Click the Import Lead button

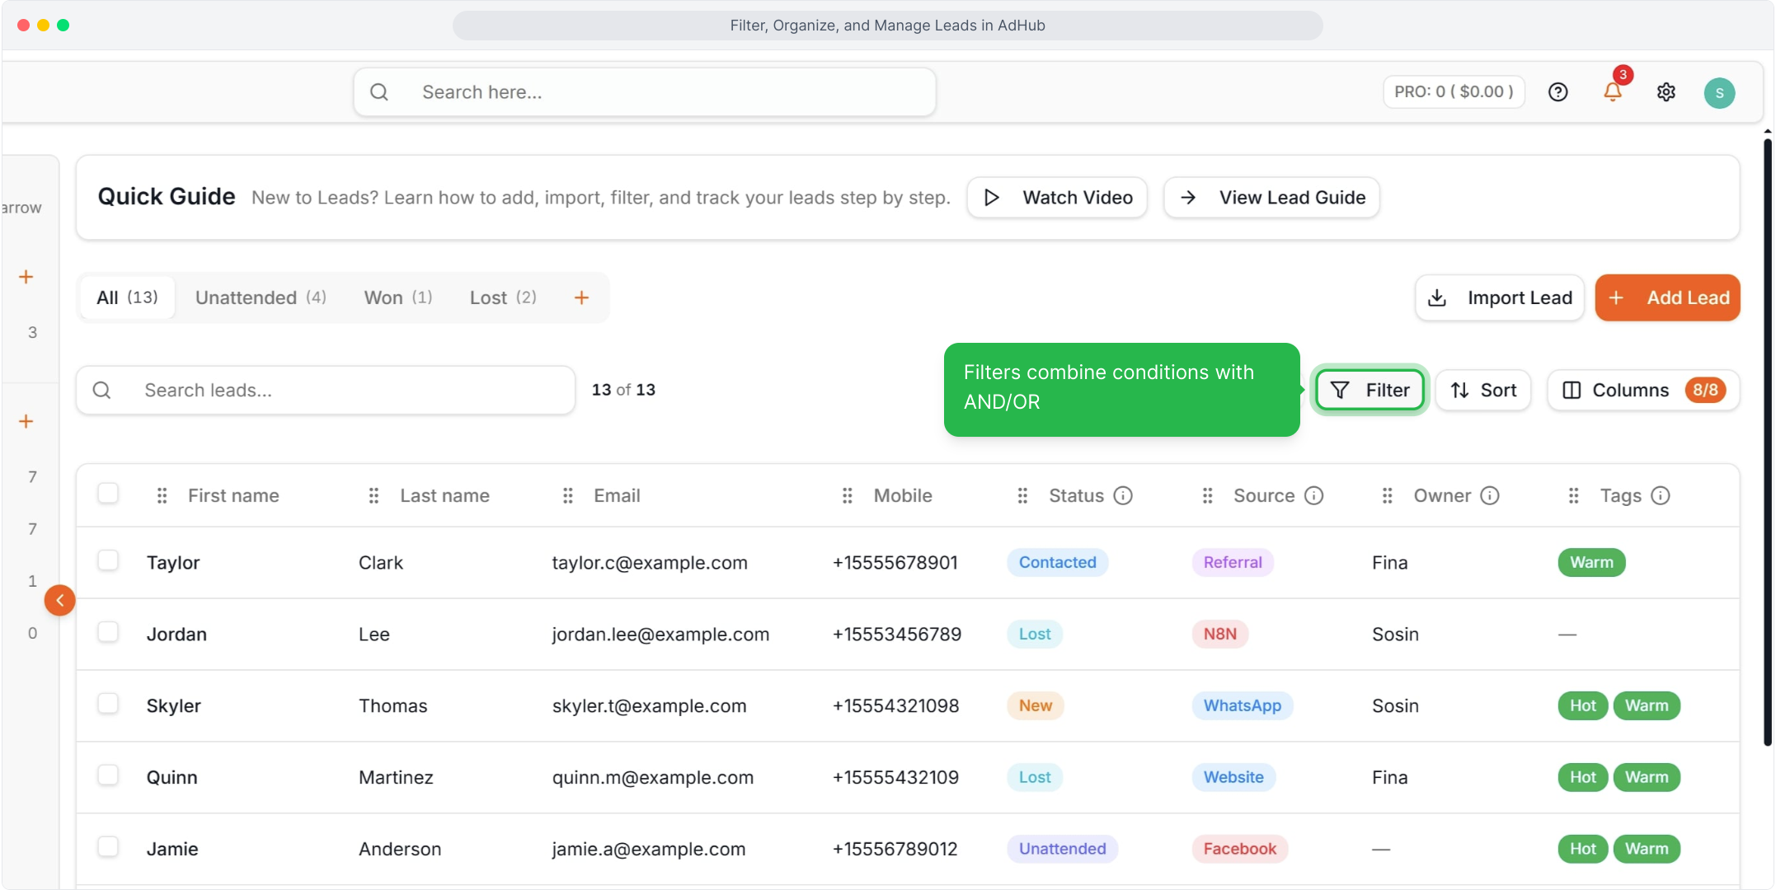(x=1500, y=297)
